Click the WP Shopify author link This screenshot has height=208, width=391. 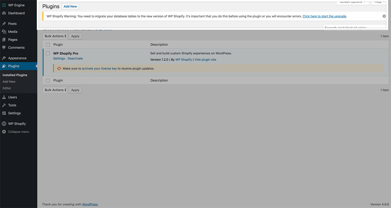point(183,60)
